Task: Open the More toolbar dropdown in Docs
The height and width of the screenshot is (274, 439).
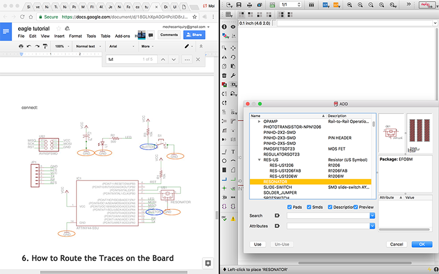Action: [x=148, y=47]
